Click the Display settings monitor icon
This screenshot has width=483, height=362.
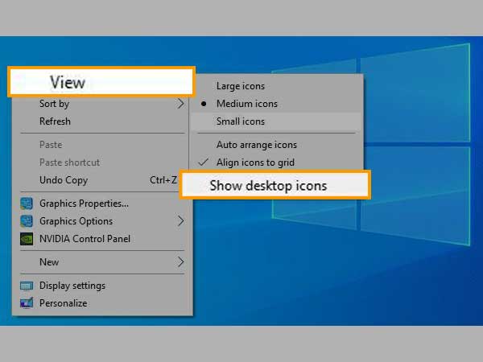tap(27, 286)
